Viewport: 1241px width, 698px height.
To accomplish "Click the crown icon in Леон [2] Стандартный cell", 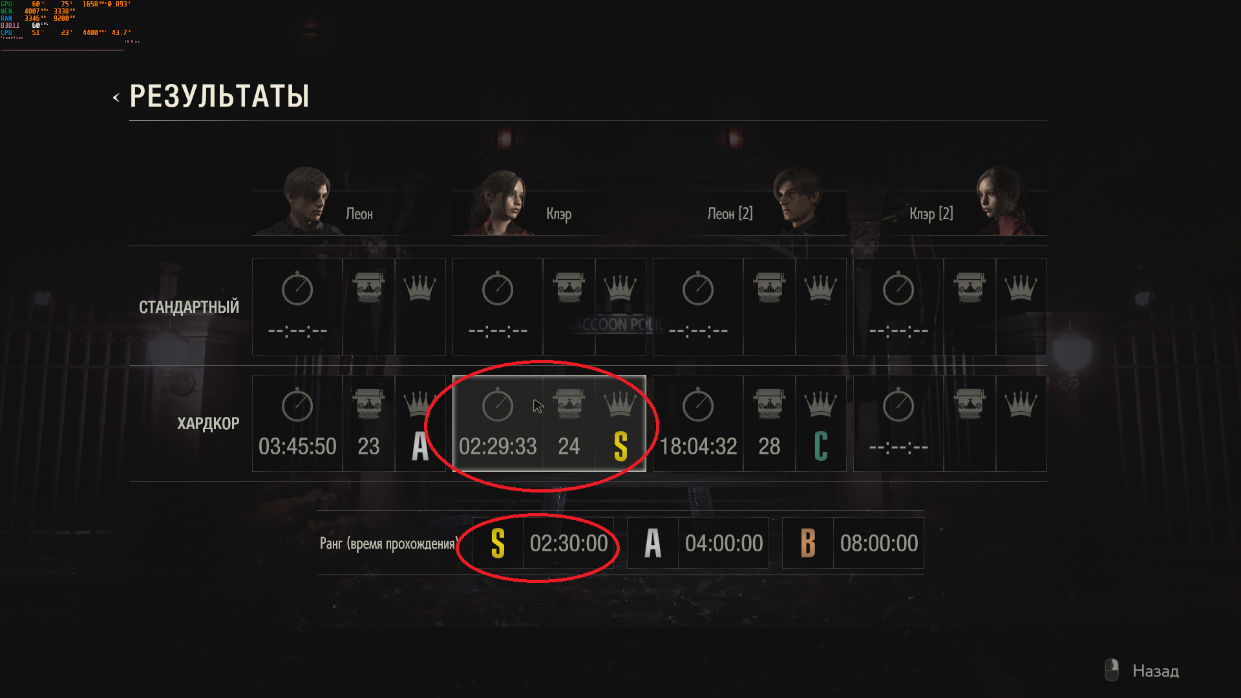I will pyautogui.click(x=820, y=288).
